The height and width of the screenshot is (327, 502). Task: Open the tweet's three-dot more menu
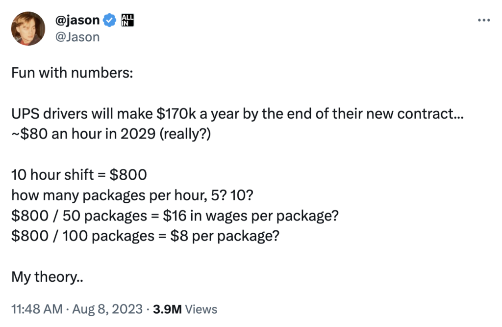(x=484, y=20)
